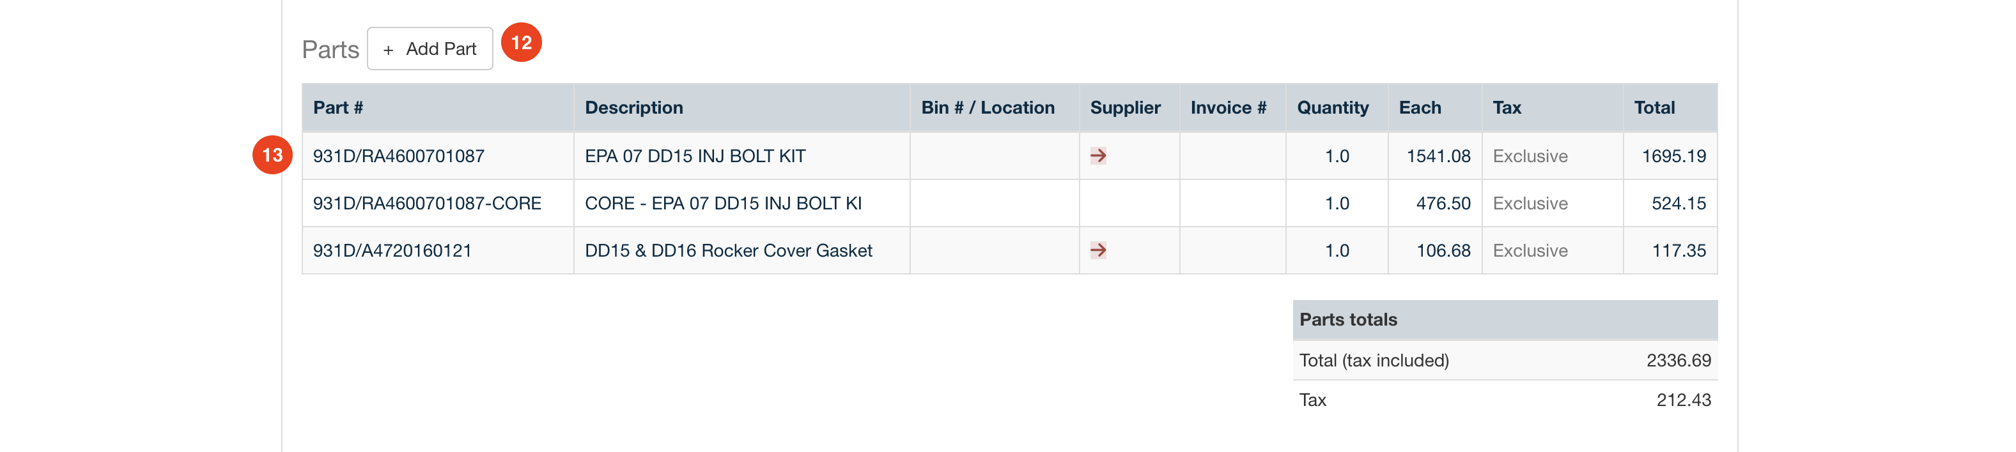The width and height of the screenshot is (2016, 452).
Task: Click the Bin # / Location column header
Action: click(988, 108)
